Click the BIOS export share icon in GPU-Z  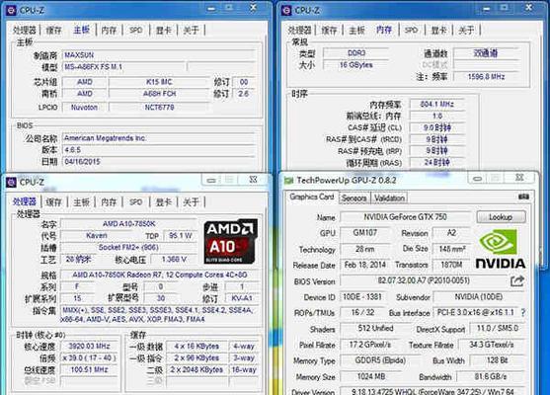(517, 280)
